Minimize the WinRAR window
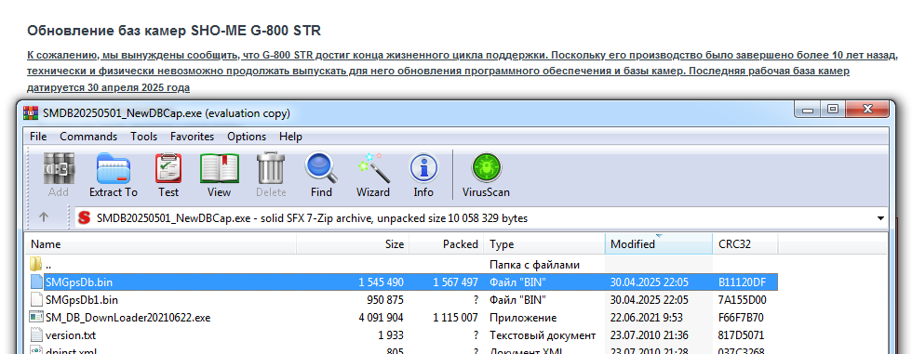Viewport: 912px width, 354px height. point(809,109)
